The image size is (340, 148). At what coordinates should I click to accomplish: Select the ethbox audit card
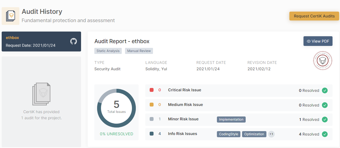(41, 41)
